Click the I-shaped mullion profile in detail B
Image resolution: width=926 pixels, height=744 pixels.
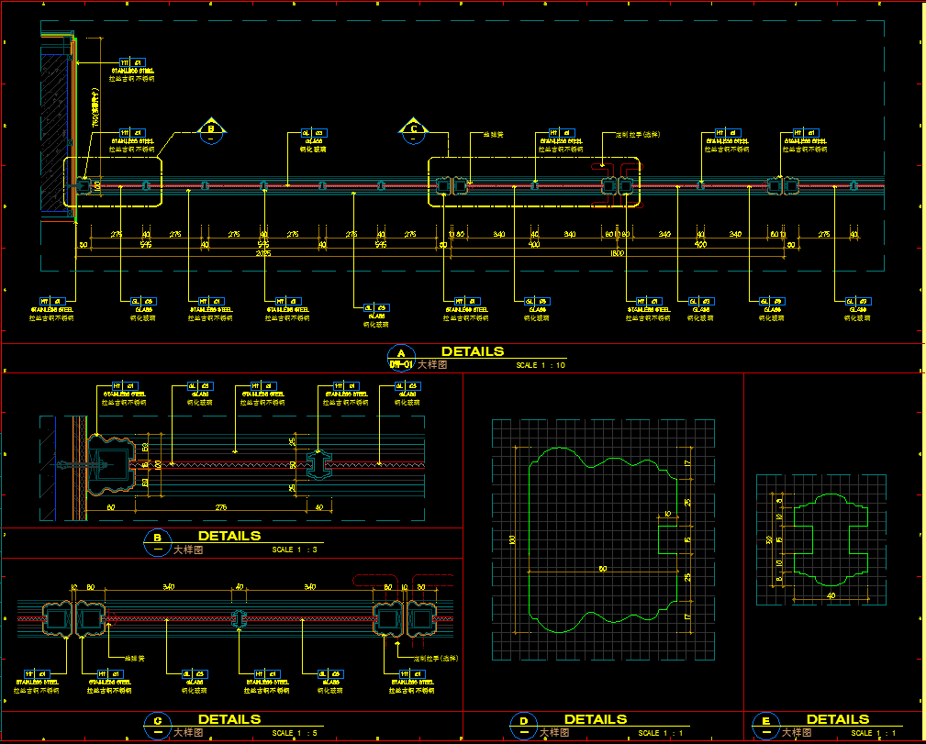coord(318,465)
